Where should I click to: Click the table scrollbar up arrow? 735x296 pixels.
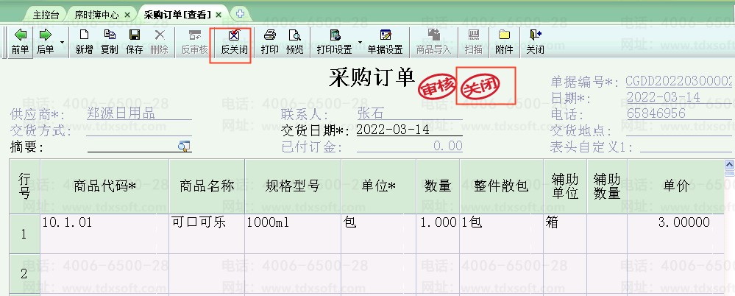[x=729, y=164]
